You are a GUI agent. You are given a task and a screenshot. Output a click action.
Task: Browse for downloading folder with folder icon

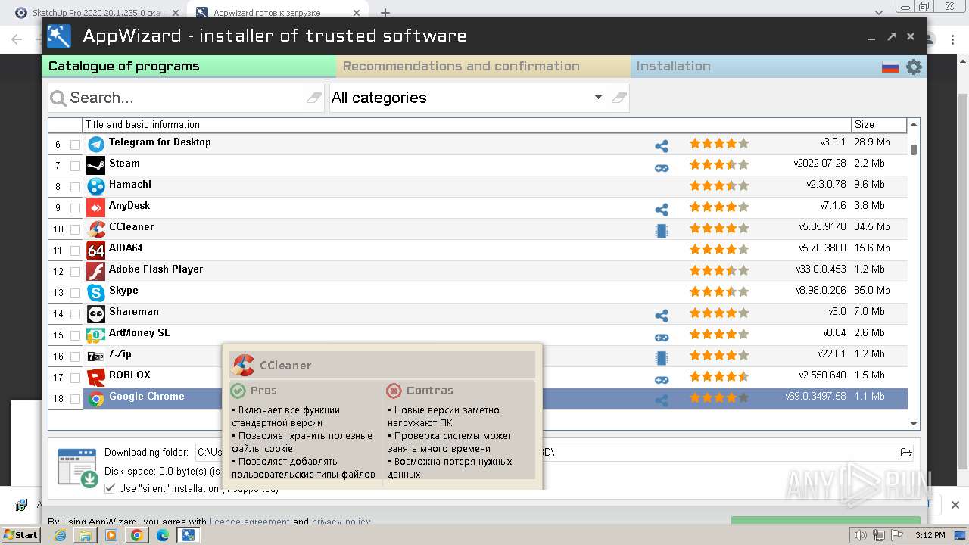(x=906, y=453)
